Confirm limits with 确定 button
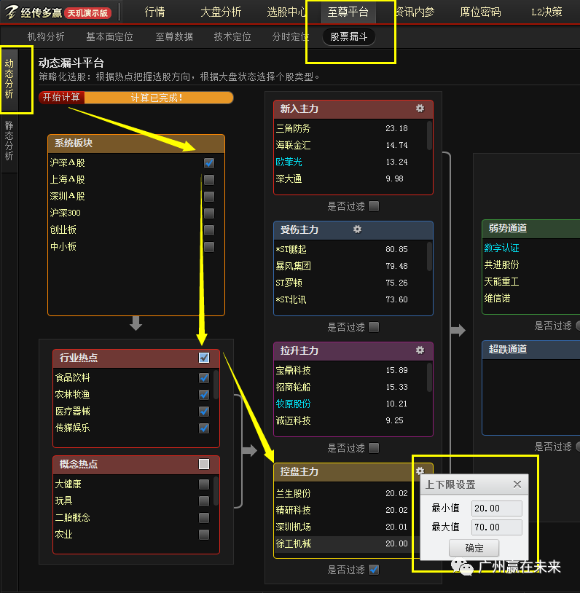 pos(474,548)
